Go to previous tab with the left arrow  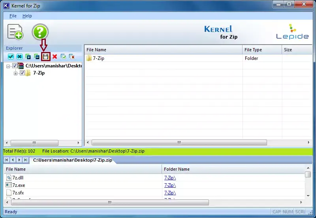[x=13, y=160]
